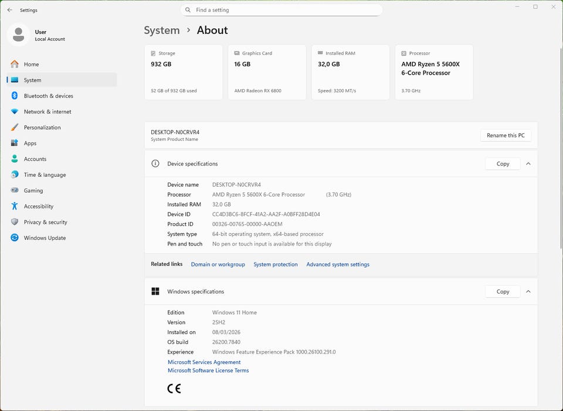Select Home in the sidebar
This screenshot has height=411, width=563.
click(x=31, y=65)
